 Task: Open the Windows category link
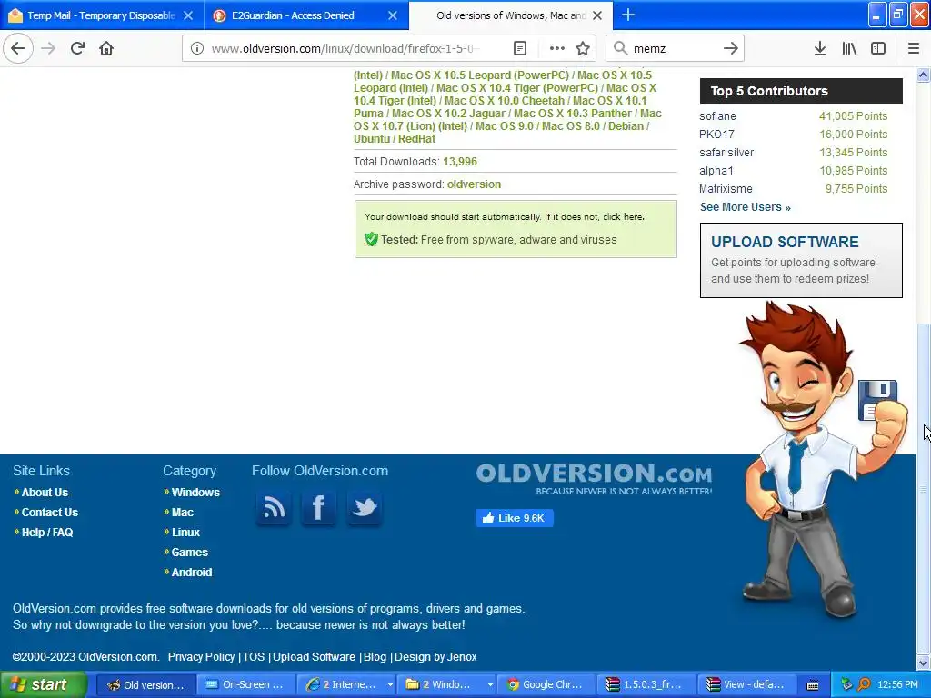coord(195,492)
